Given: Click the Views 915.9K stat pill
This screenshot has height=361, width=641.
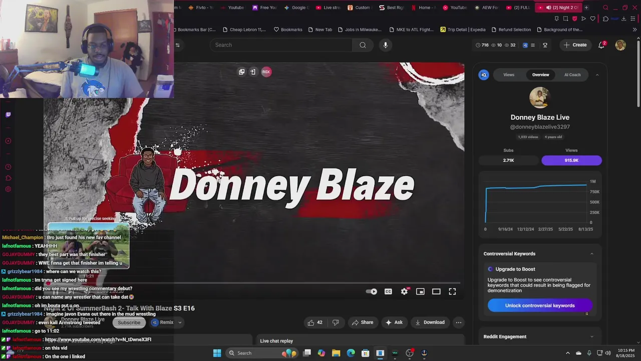Looking at the screenshot, I should click(x=571, y=160).
